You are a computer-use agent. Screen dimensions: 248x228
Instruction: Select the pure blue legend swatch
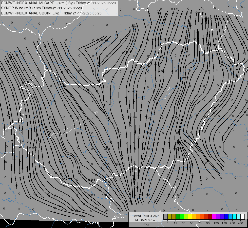coord(226,217)
